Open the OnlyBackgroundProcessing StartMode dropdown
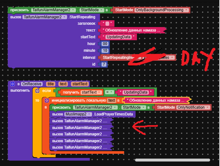220x166 pixels. pos(186,10)
